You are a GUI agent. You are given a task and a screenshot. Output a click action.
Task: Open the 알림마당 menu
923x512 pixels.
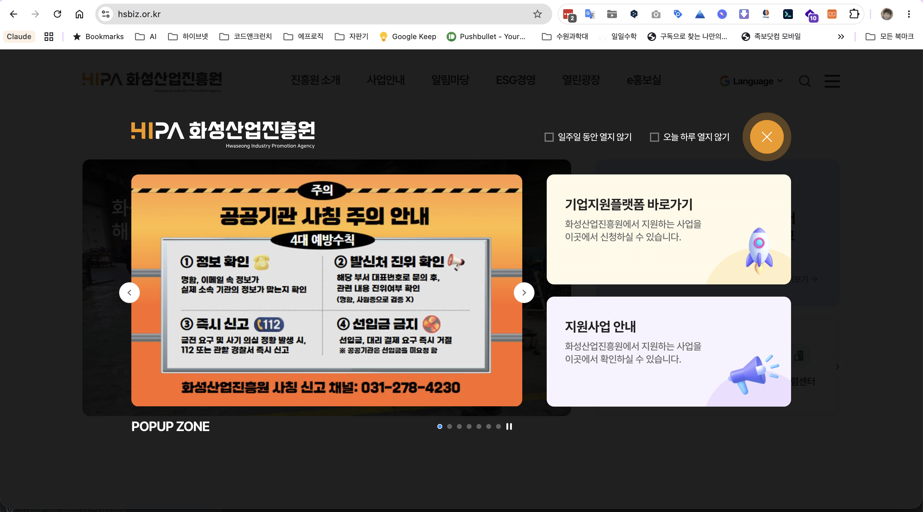(450, 79)
